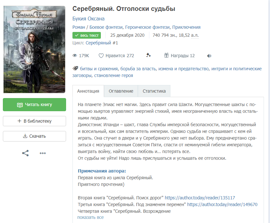Click the gift icon beside Награды
Viewport: 270px width, 223px height.
[x=166, y=56]
